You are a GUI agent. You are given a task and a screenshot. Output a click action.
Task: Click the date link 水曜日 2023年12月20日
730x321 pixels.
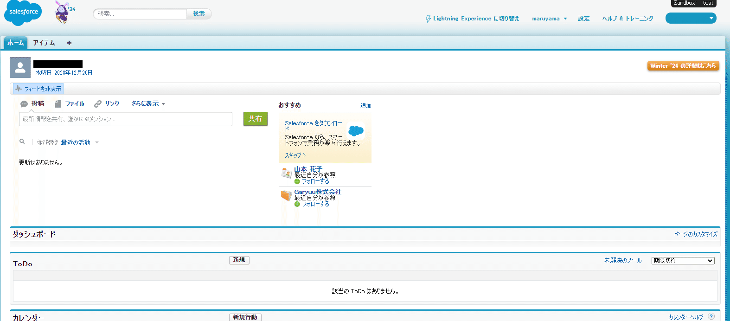(64, 73)
